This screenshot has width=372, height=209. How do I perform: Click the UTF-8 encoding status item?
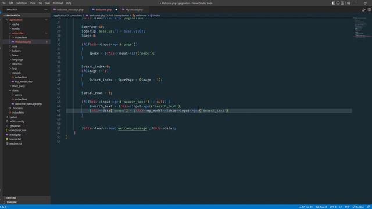(333, 207)
